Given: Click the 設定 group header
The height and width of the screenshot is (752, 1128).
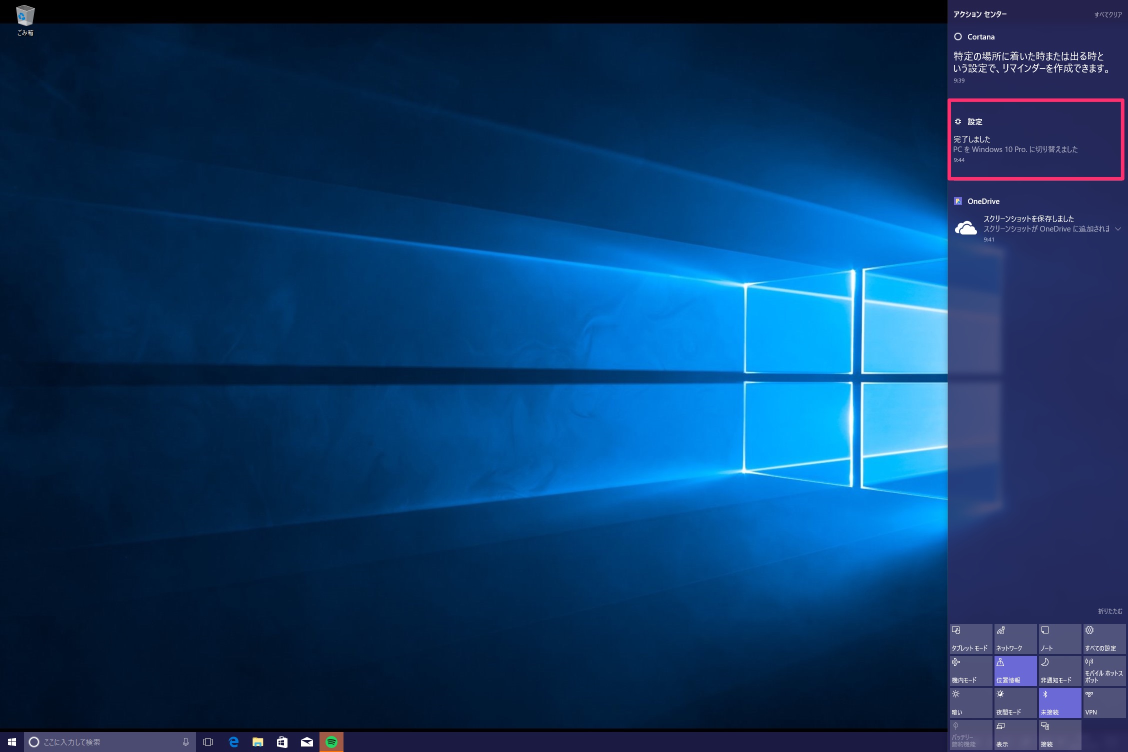Looking at the screenshot, I should (x=968, y=121).
